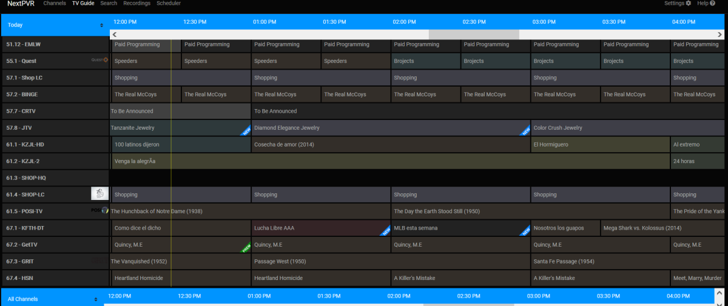This screenshot has height=306, width=728.
Task: Select channel 61.2 - KZJL-2
Action: (55, 161)
